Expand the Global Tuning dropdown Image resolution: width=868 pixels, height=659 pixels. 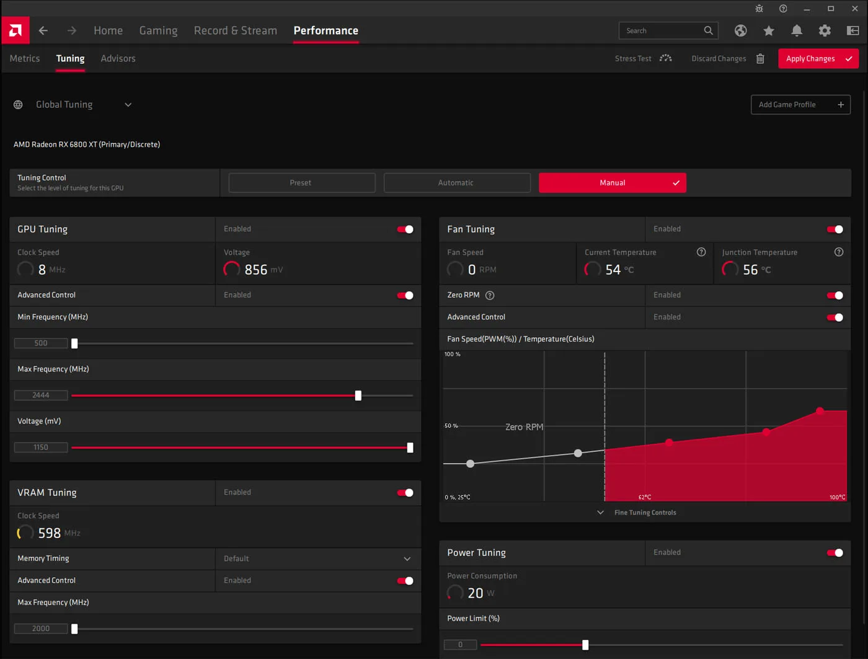click(128, 105)
